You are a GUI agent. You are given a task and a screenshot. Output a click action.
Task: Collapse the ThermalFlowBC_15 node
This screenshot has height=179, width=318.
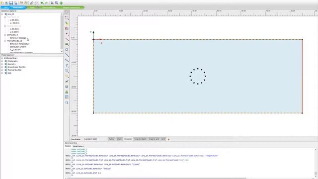click(x=5, y=41)
